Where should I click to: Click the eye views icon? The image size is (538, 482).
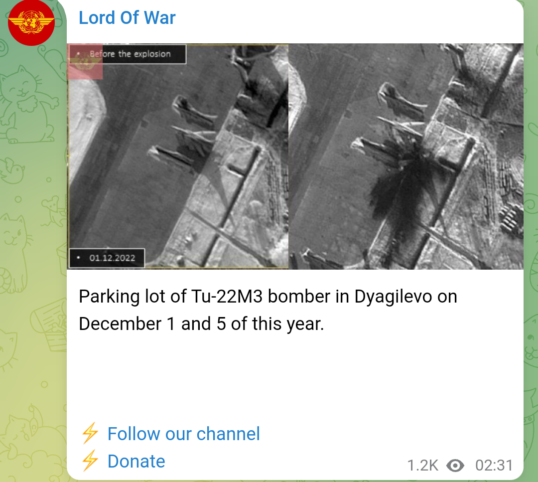(x=455, y=466)
